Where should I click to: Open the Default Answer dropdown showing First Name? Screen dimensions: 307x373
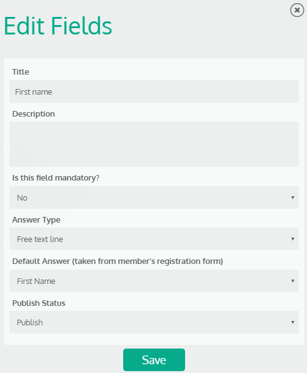click(x=154, y=281)
